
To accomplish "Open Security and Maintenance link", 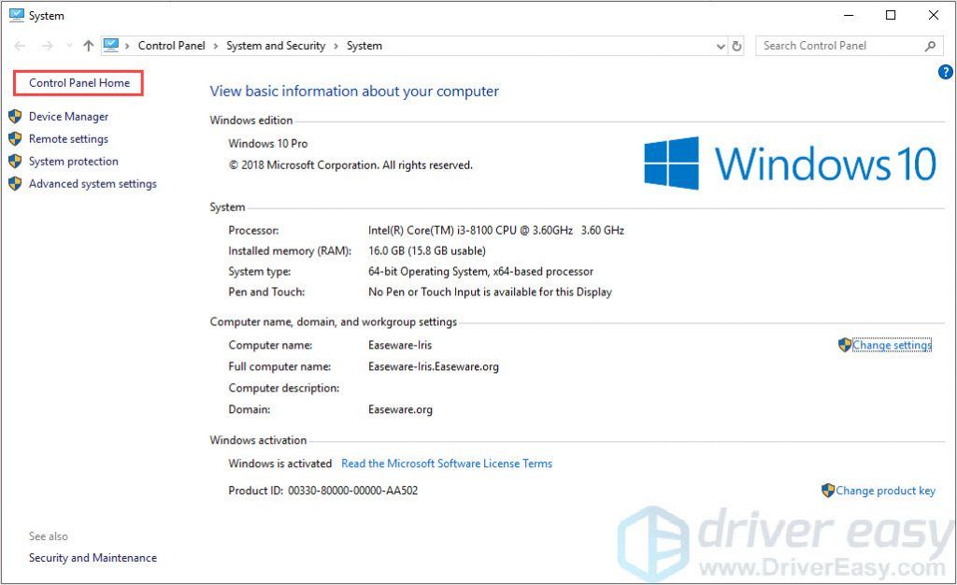I will [x=93, y=558].
